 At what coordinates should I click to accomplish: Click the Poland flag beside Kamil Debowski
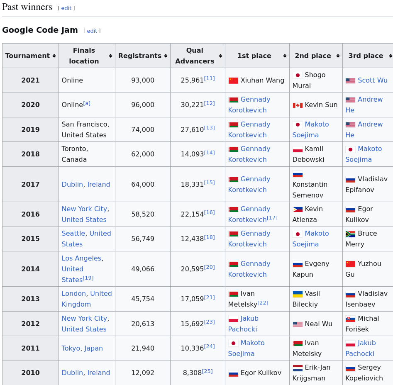298,149
